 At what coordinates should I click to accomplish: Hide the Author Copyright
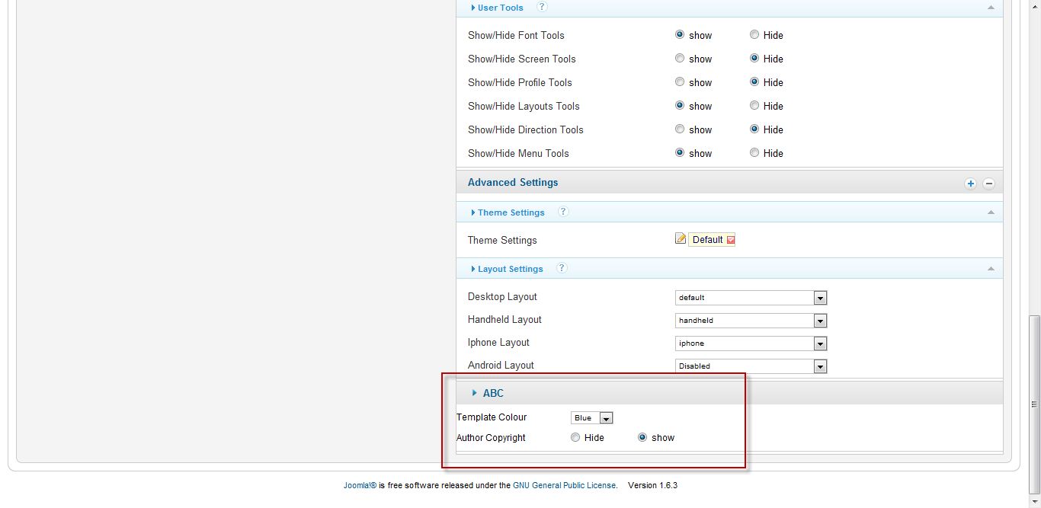coord(575,436)
